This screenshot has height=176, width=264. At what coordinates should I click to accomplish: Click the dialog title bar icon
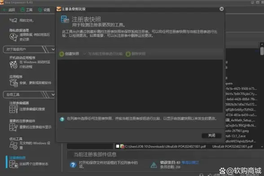tap(59, 9)
